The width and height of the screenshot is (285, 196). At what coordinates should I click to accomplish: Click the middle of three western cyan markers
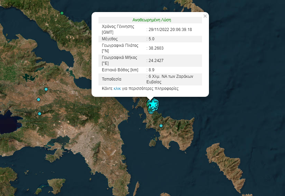[x=39, y=100]
